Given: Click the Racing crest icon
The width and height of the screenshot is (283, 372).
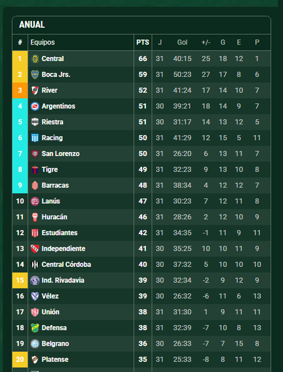Looking at the screenshot, I should coord(35,138).
